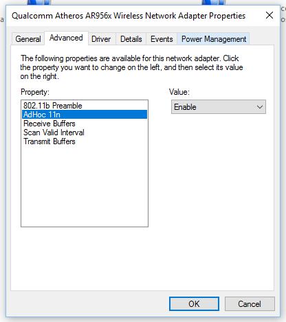Select the Advanced tab
This screenshot has height=322, width=286.
click(66, 38)
